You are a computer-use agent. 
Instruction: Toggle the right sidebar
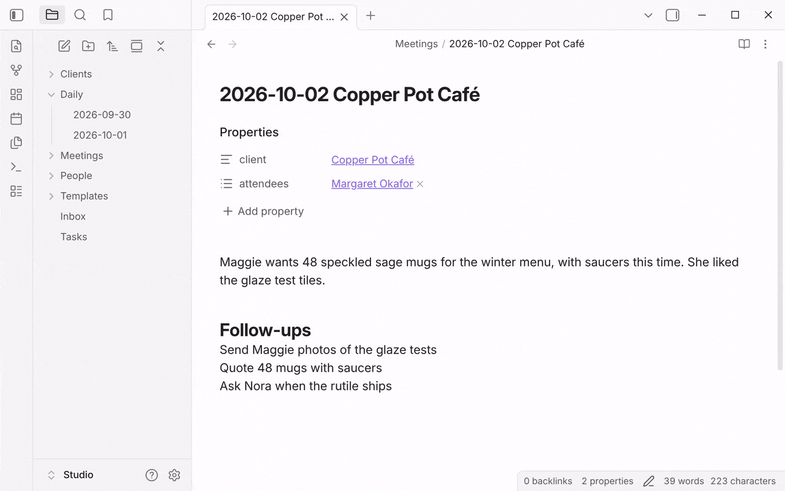coord(673,15)
